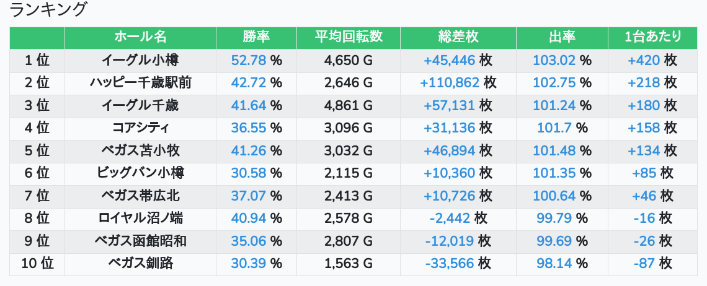This screenshot has width=707, height=286.
Task: Click the 平均回転数 column header
Action: pyautogui.click(x=348, y=37)
